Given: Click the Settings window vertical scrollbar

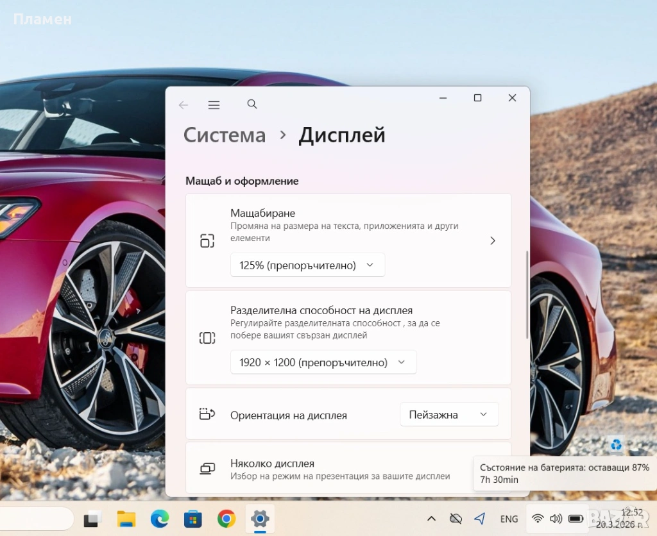Looking at the screenshot, I should [x=527, y=295].
